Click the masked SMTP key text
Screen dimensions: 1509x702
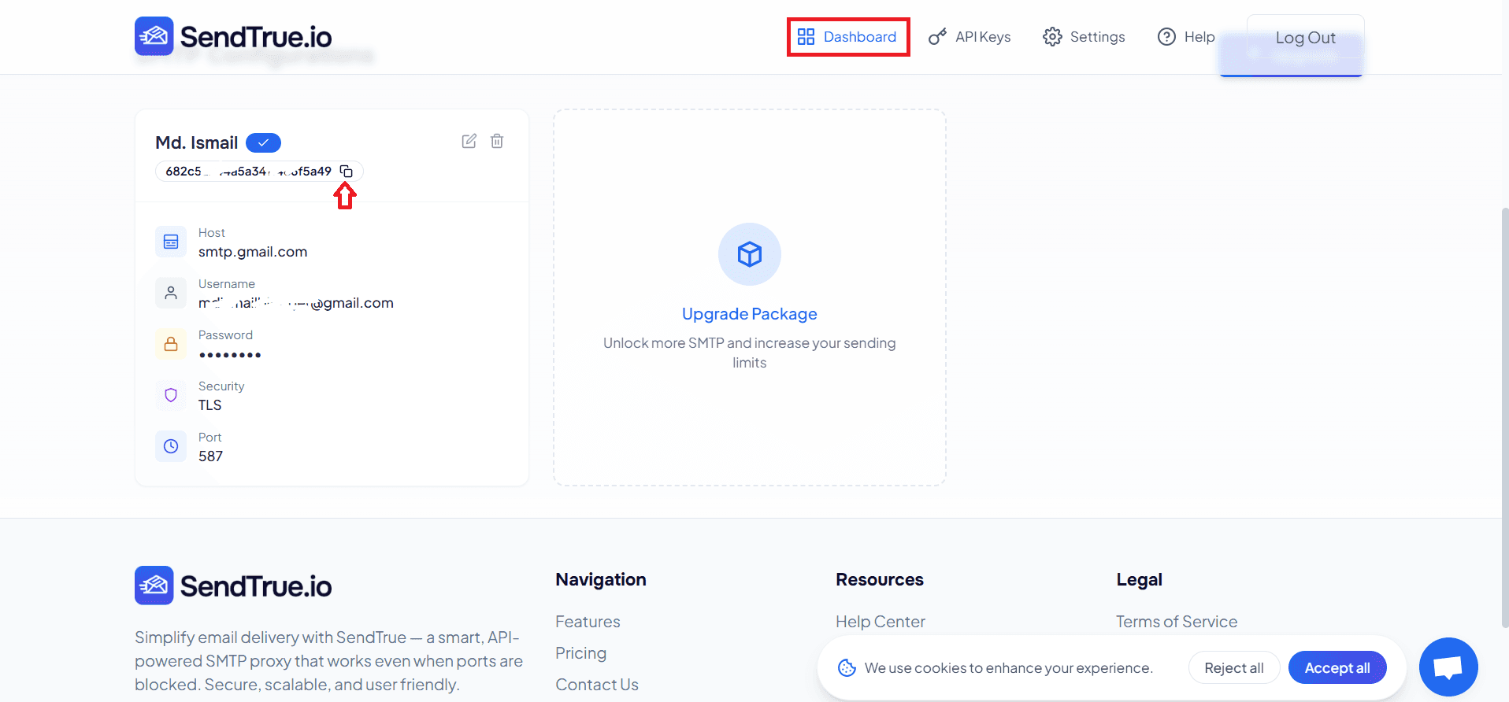click(x=248, y=171)
